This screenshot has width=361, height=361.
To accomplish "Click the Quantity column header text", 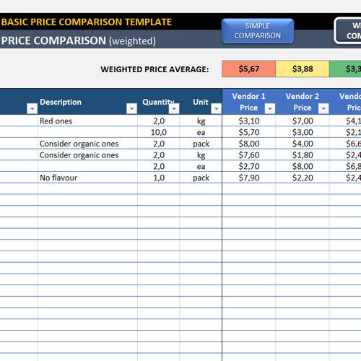I will point(158,102).
